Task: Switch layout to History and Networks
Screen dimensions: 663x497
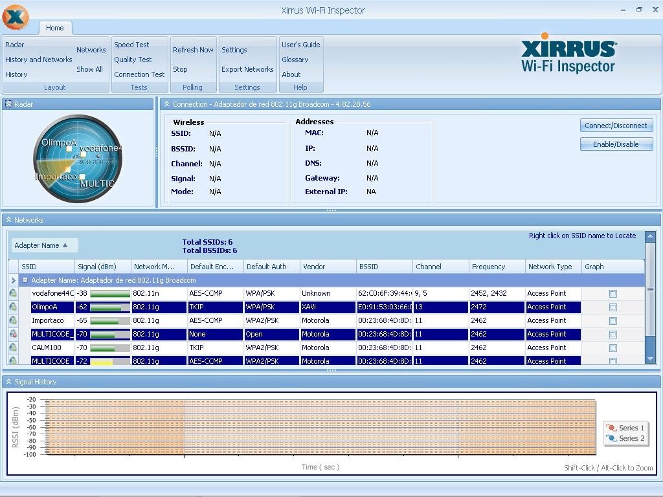Action: [x=38, y=60]
